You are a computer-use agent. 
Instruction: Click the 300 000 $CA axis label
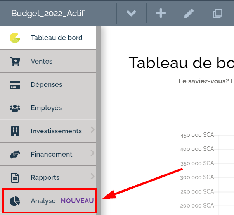[197, 177]
